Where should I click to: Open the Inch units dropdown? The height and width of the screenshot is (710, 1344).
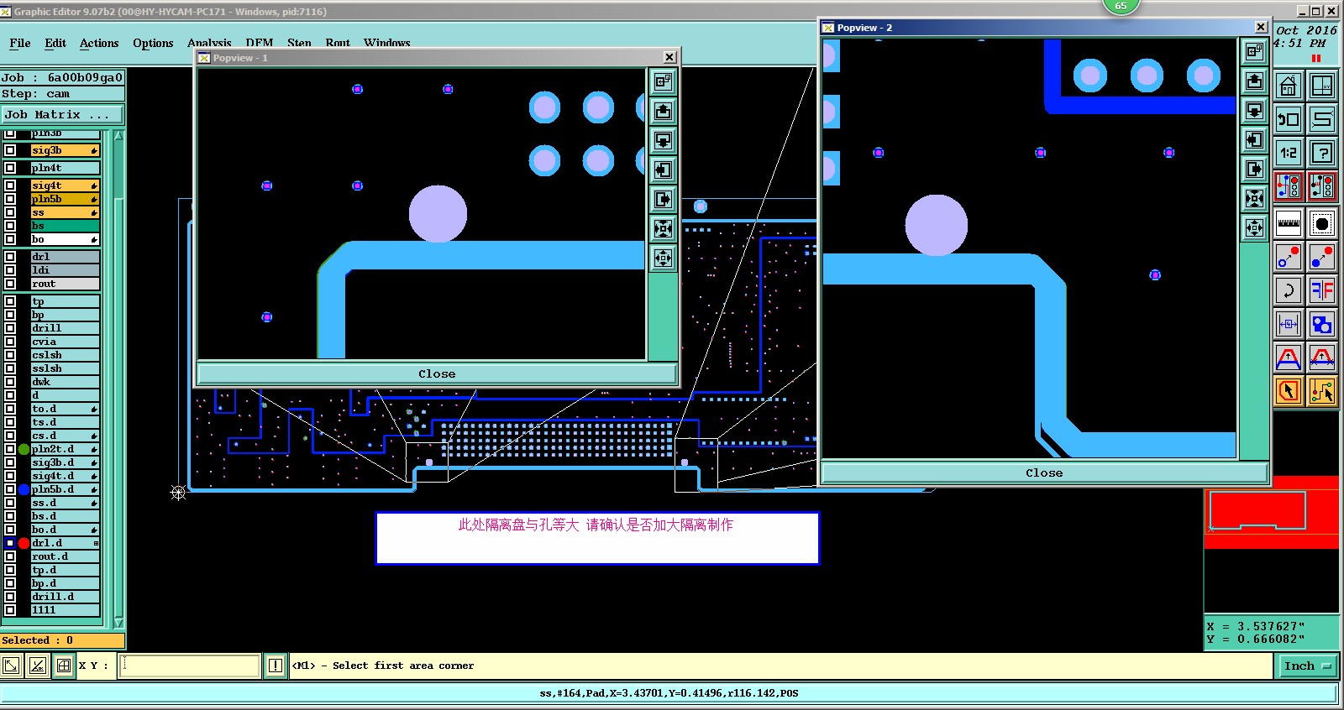(1307, 666)
